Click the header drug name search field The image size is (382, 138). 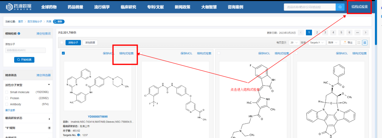(309, 7)
